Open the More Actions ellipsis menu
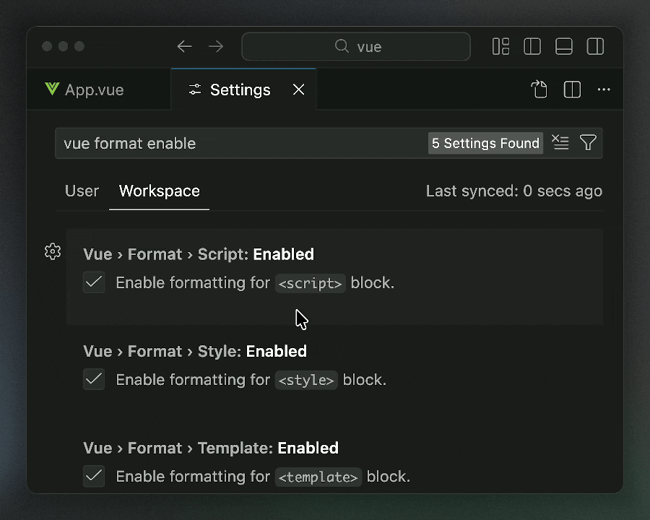 (x=604, y=90)
